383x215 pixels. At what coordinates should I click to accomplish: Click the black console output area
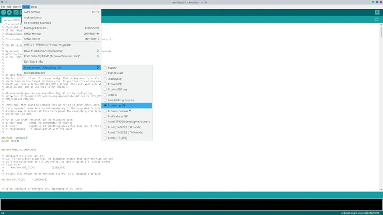192,205
